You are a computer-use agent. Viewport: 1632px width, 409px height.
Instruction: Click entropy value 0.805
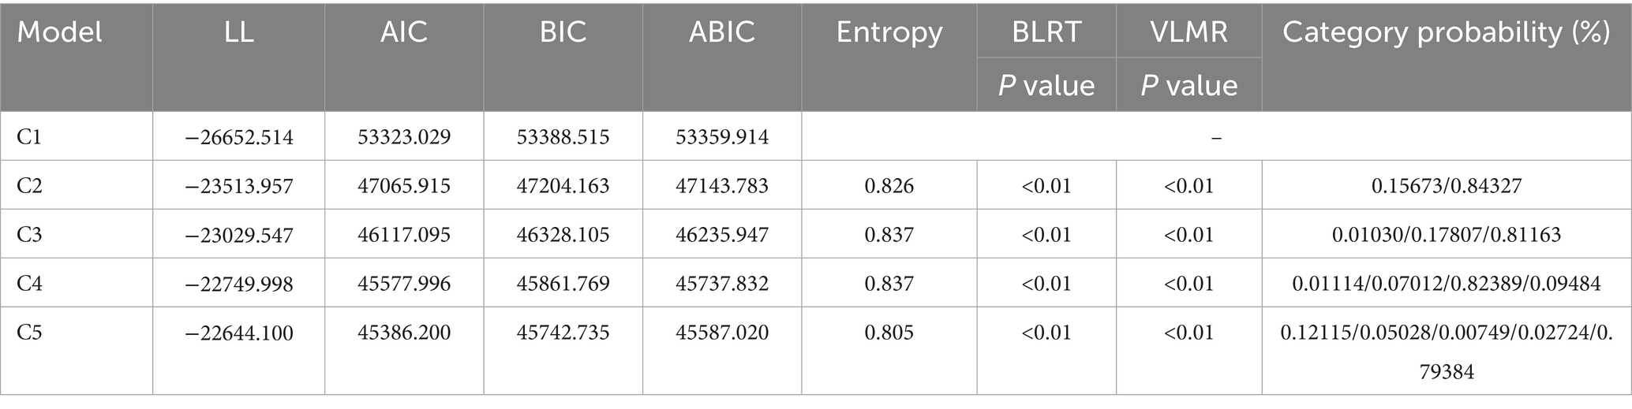coord(889,333)
